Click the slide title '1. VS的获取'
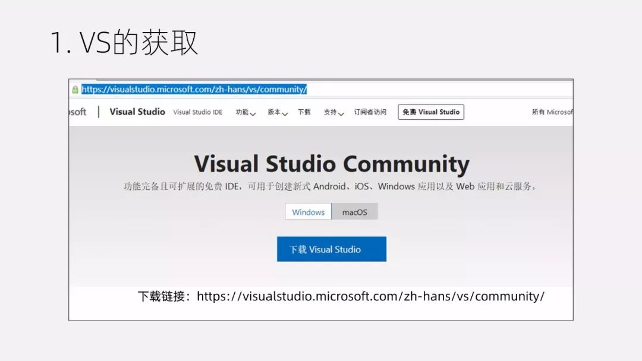 tap(124, 44)
